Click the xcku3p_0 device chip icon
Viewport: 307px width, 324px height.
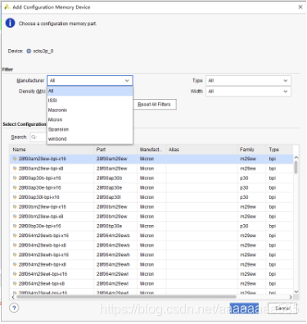point(29,51)
